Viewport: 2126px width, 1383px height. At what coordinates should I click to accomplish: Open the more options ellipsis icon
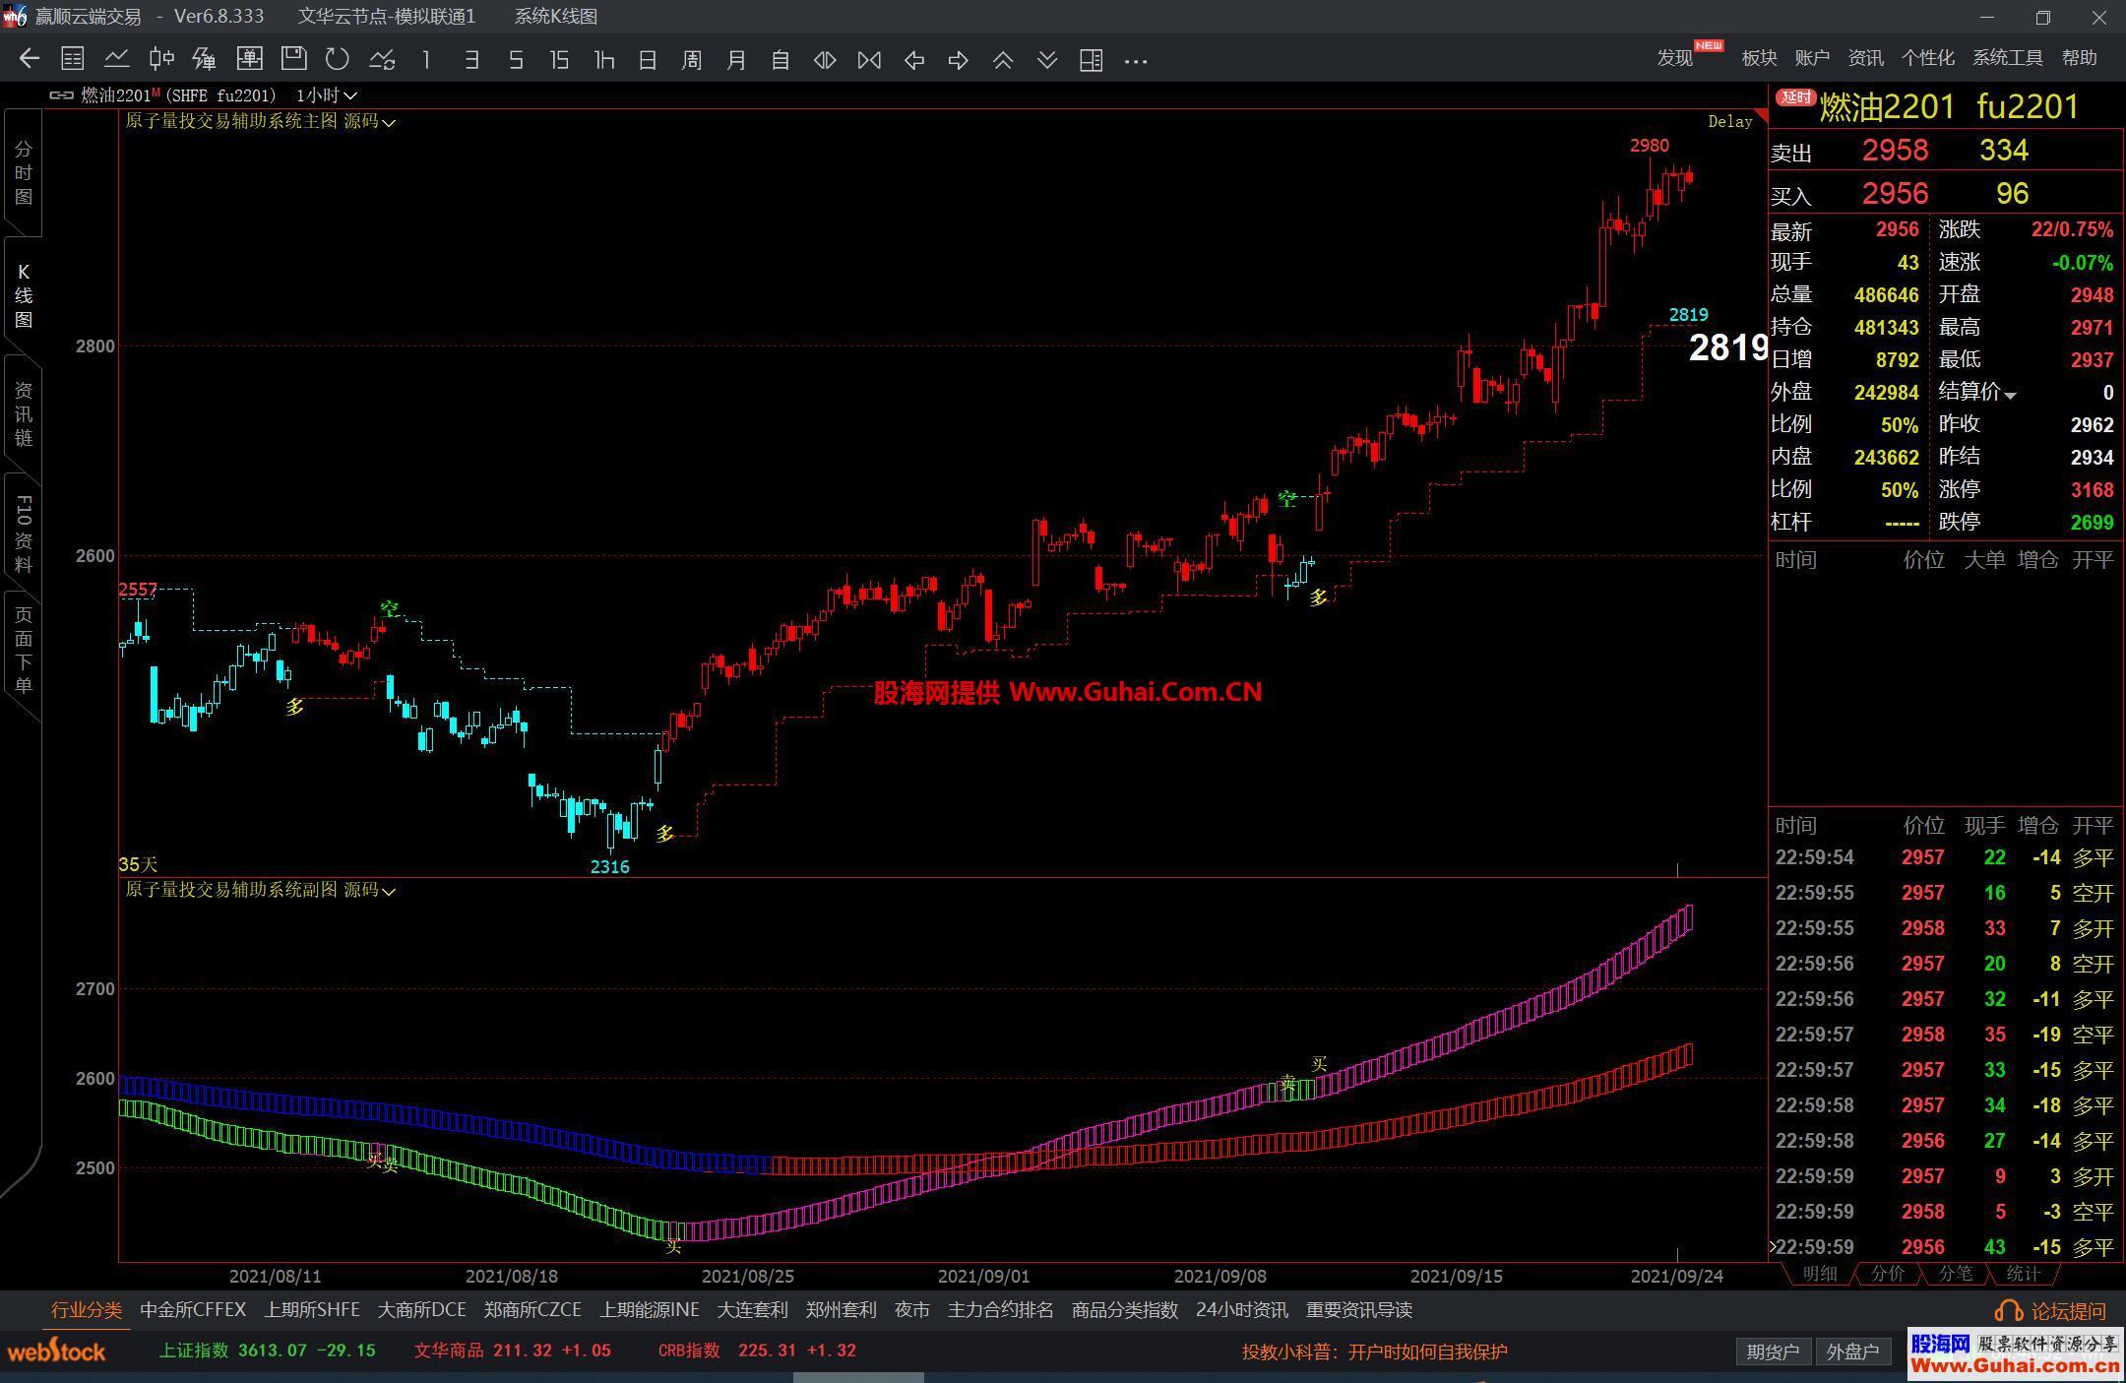tap(1136, 60)
